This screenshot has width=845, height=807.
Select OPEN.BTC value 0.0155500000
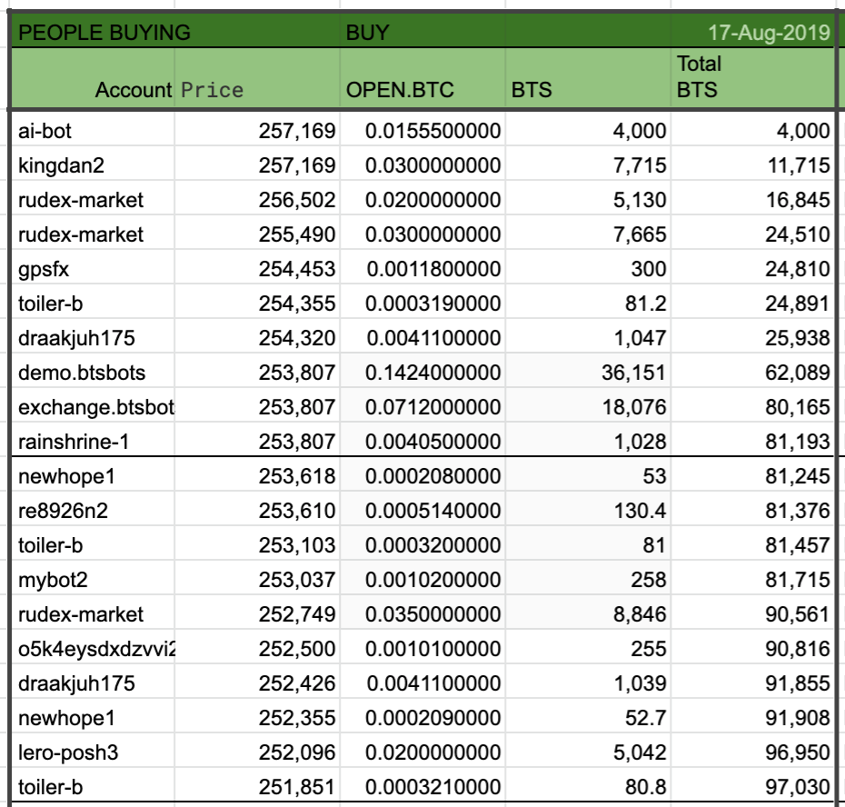click(422, 131)
